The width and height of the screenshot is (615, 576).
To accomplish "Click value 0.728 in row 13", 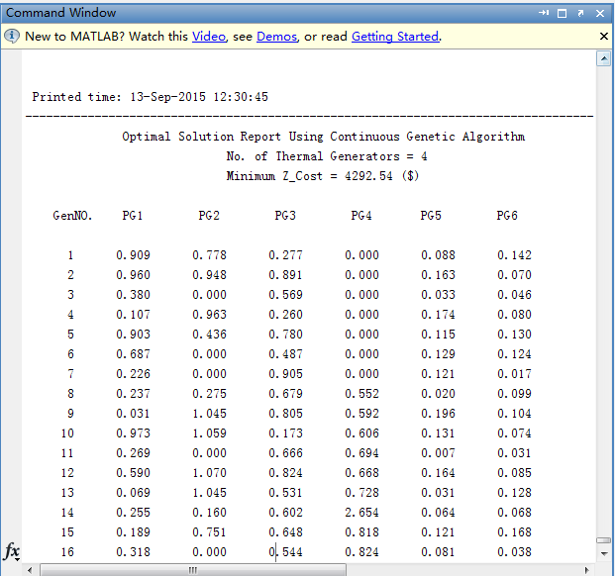I will coord(361,493).
